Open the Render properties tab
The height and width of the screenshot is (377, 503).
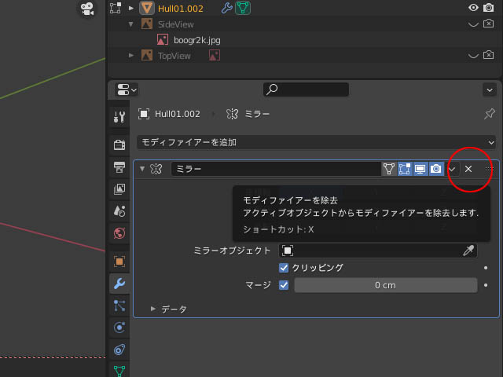119,145
